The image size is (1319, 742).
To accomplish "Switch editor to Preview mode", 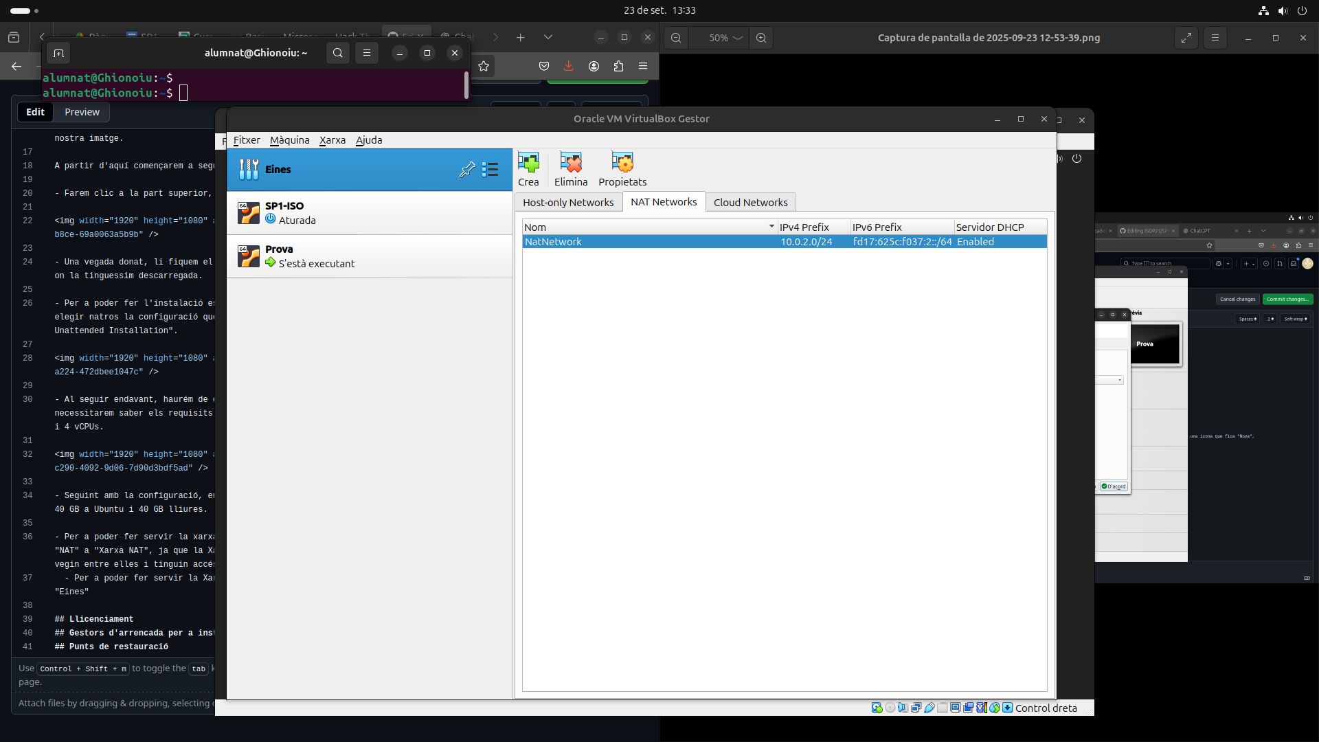I will (x=82, y=112).
